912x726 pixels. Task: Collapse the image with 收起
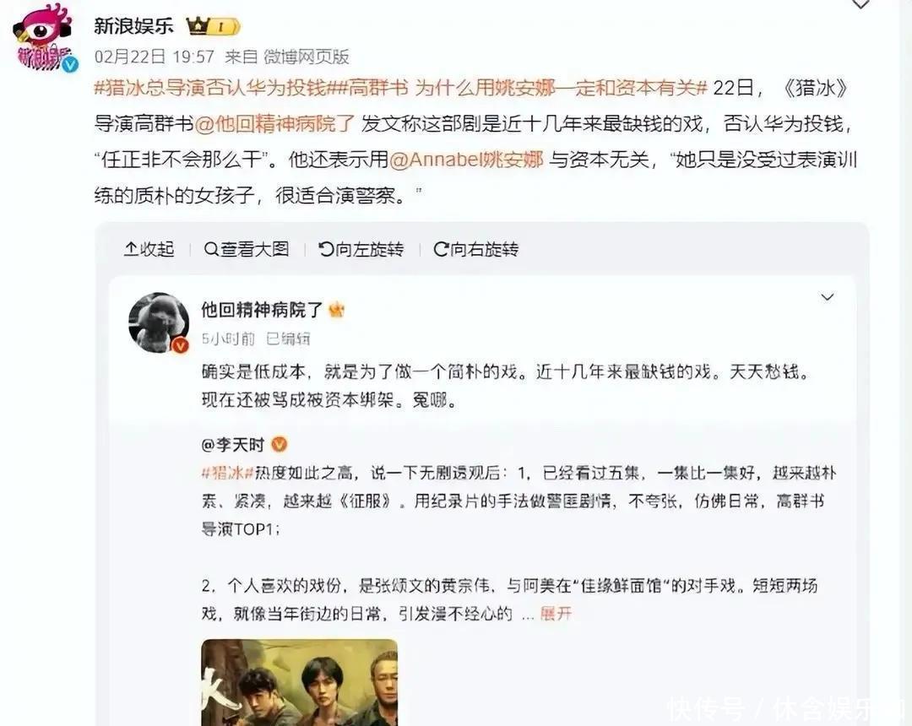(x=149, y=249)
